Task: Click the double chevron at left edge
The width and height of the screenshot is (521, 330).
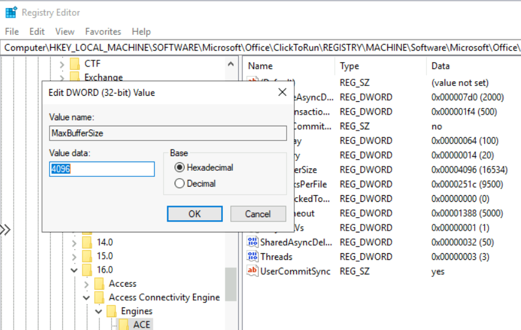Action: tap(5, 229)
